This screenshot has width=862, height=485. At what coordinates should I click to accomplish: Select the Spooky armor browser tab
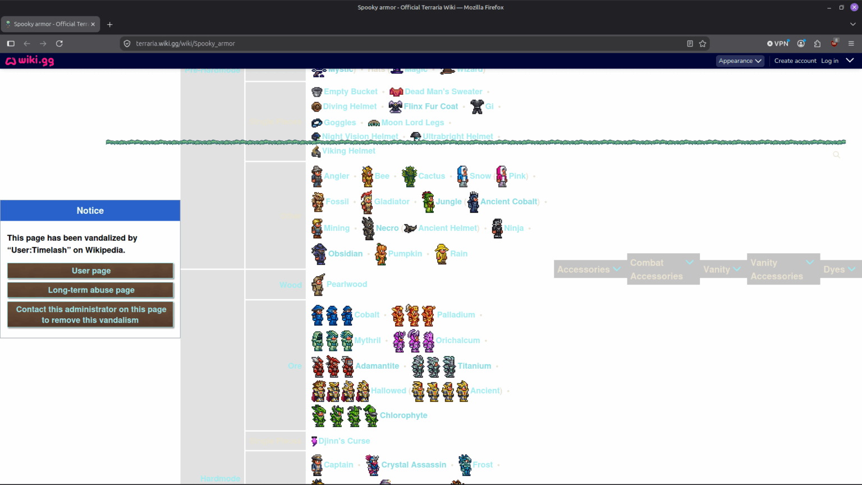(x=51, y=24)
